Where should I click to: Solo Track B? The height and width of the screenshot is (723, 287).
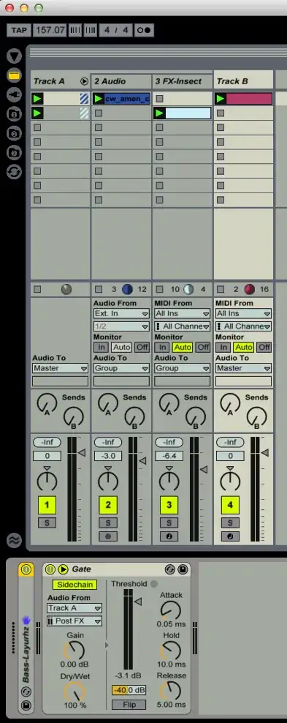coord(230,523)
